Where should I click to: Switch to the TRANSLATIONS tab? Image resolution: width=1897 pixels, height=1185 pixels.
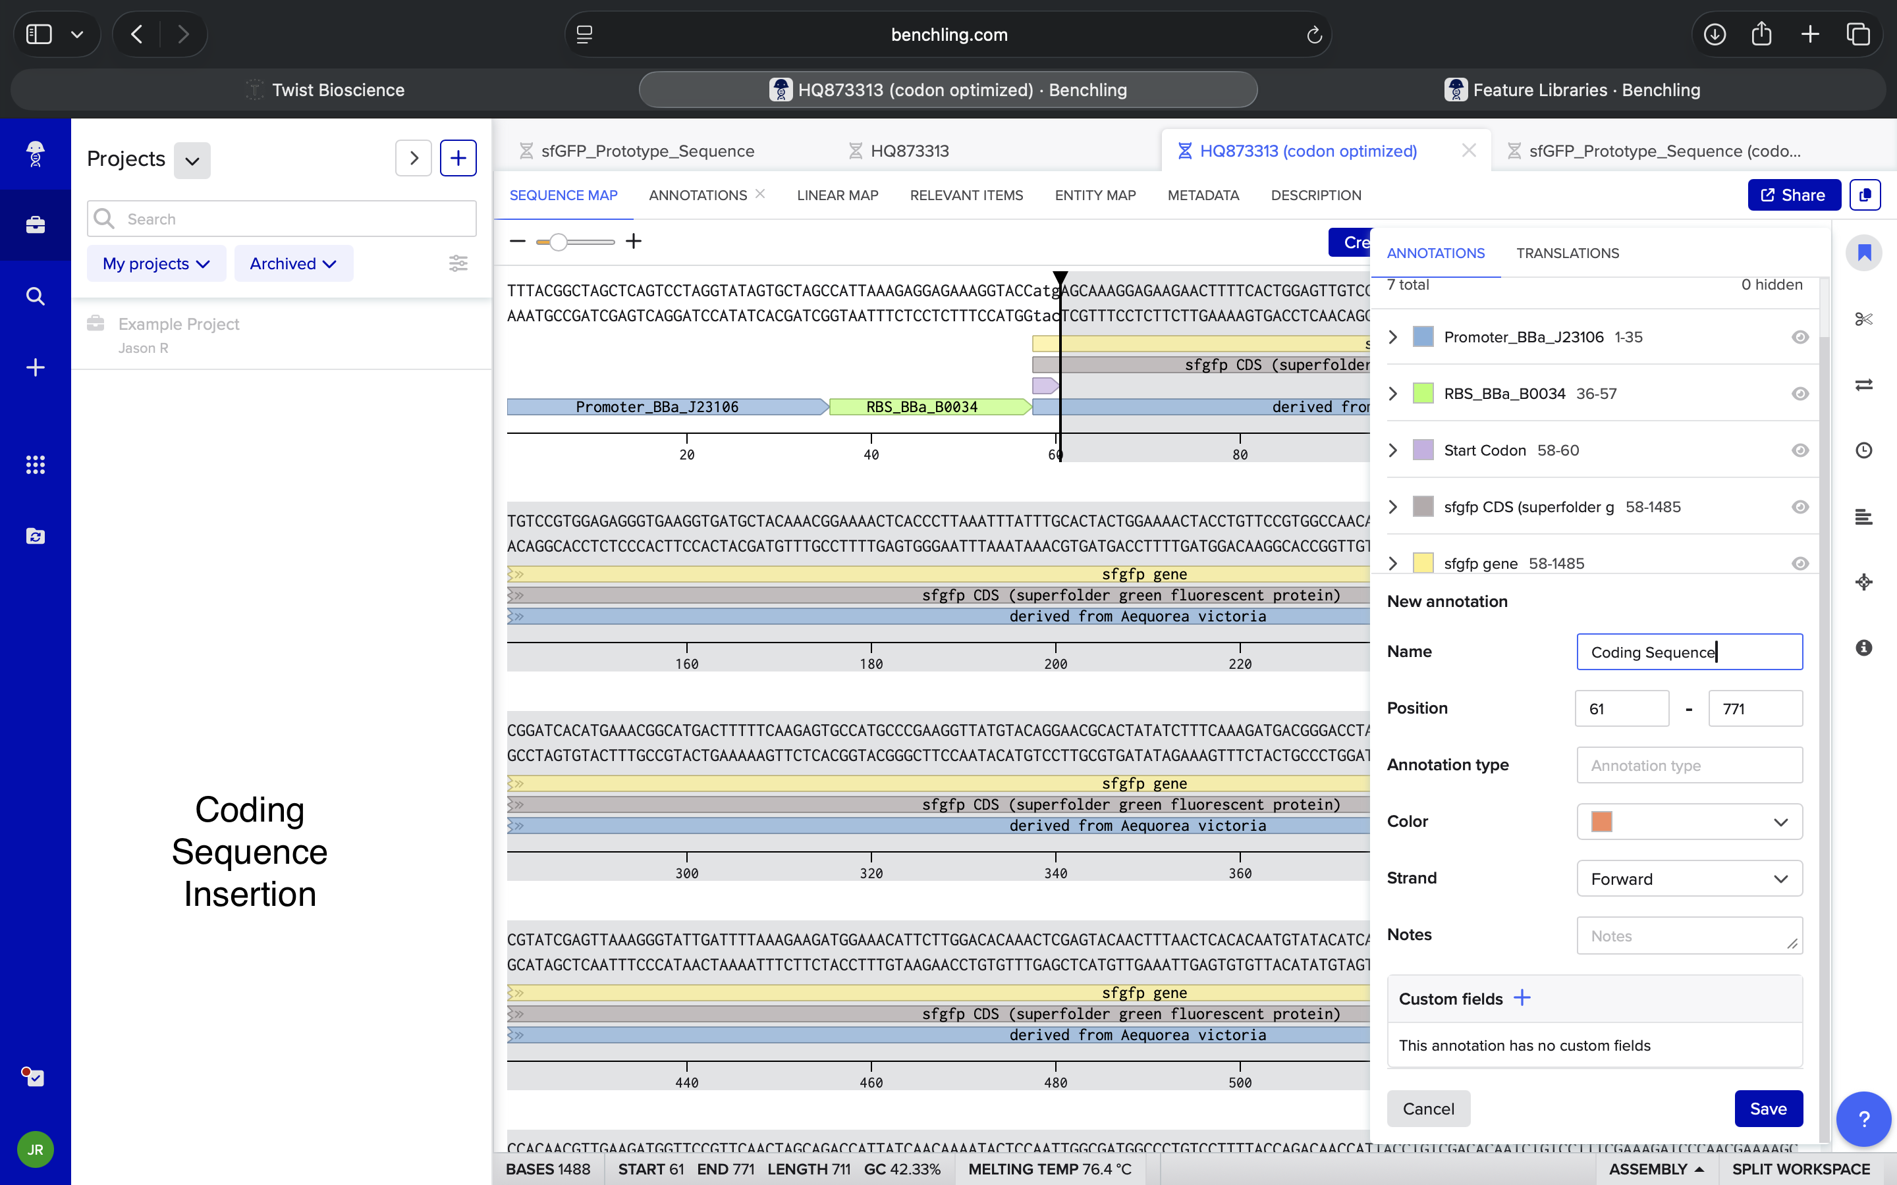click(1567, 253)
